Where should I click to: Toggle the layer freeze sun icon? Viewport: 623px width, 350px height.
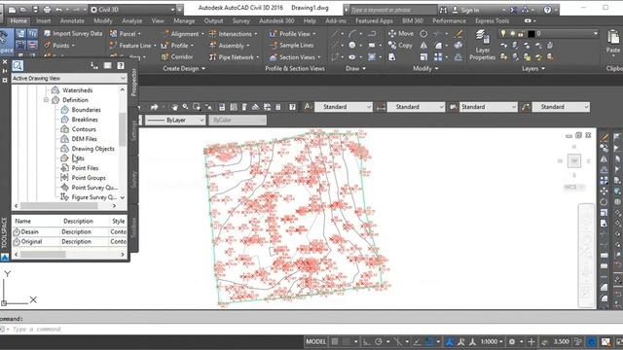pos(512,34)
